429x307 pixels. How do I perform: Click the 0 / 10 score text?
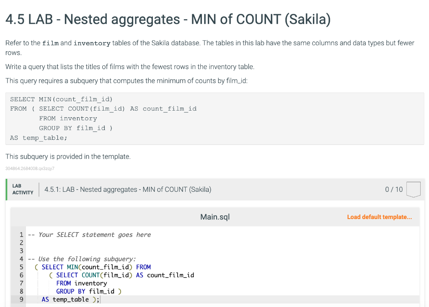pyautogui.click(x=394, y=189)
